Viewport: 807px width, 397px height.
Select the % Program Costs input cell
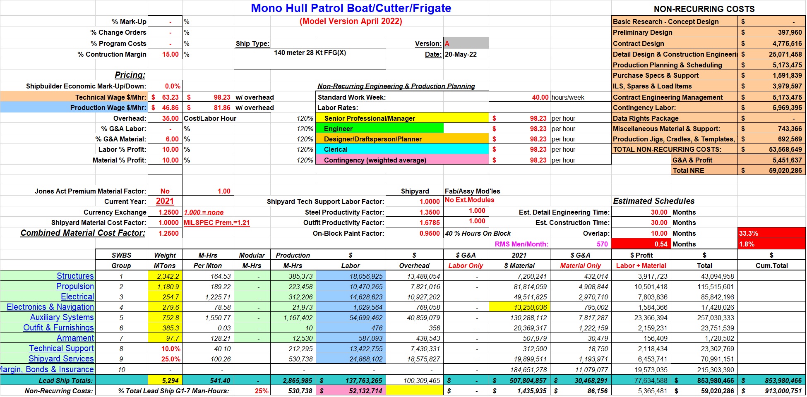tap(165, 43)
